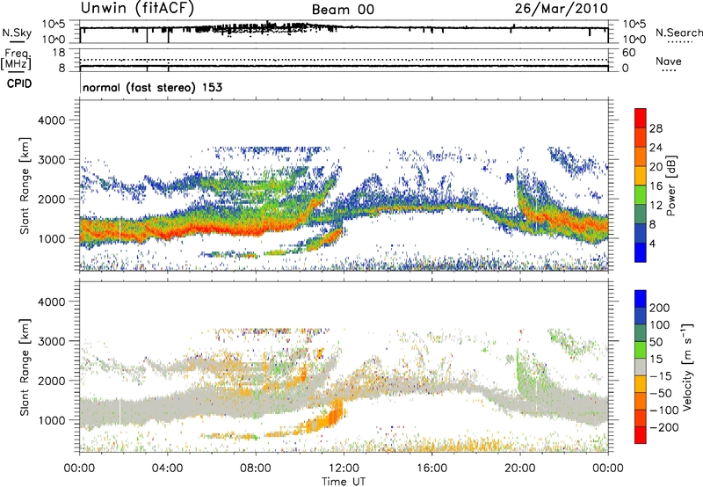This screenshot has width=703, height=487.
Task: Click the red bottom of the velocity colorbar
Action: (x=641, y=435)
